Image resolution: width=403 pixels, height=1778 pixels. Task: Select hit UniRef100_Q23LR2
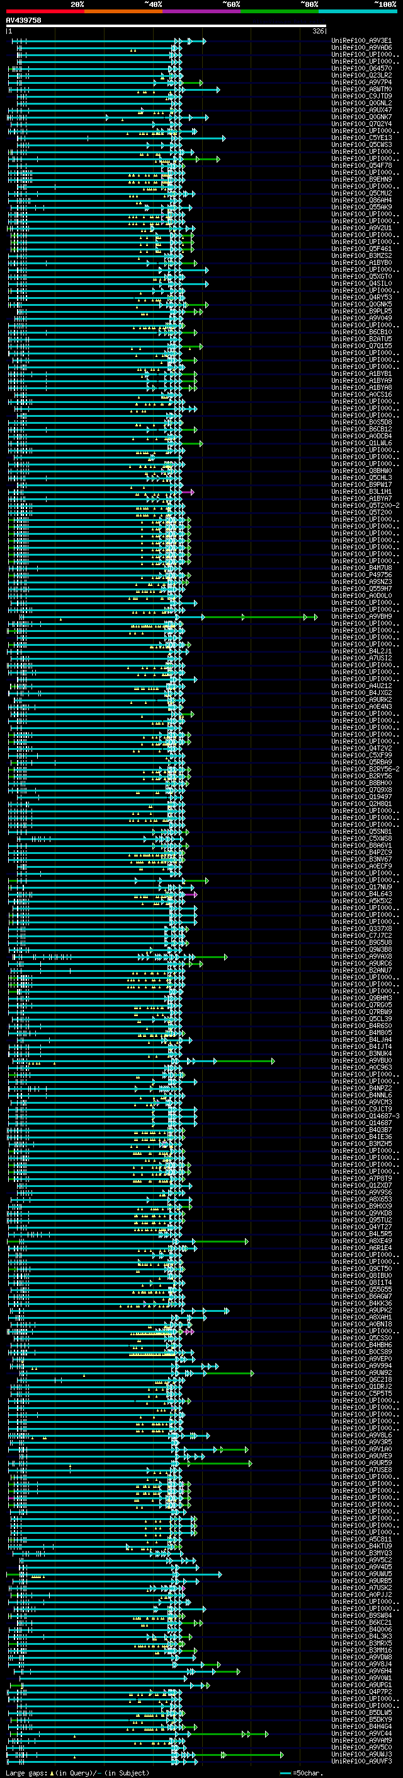pyautogui.click(x=361, y=75)
